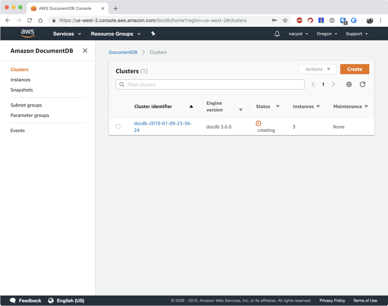Open browser home page
Image resolution: width=388 pixels, height=306 pixels.
(40, 20)
